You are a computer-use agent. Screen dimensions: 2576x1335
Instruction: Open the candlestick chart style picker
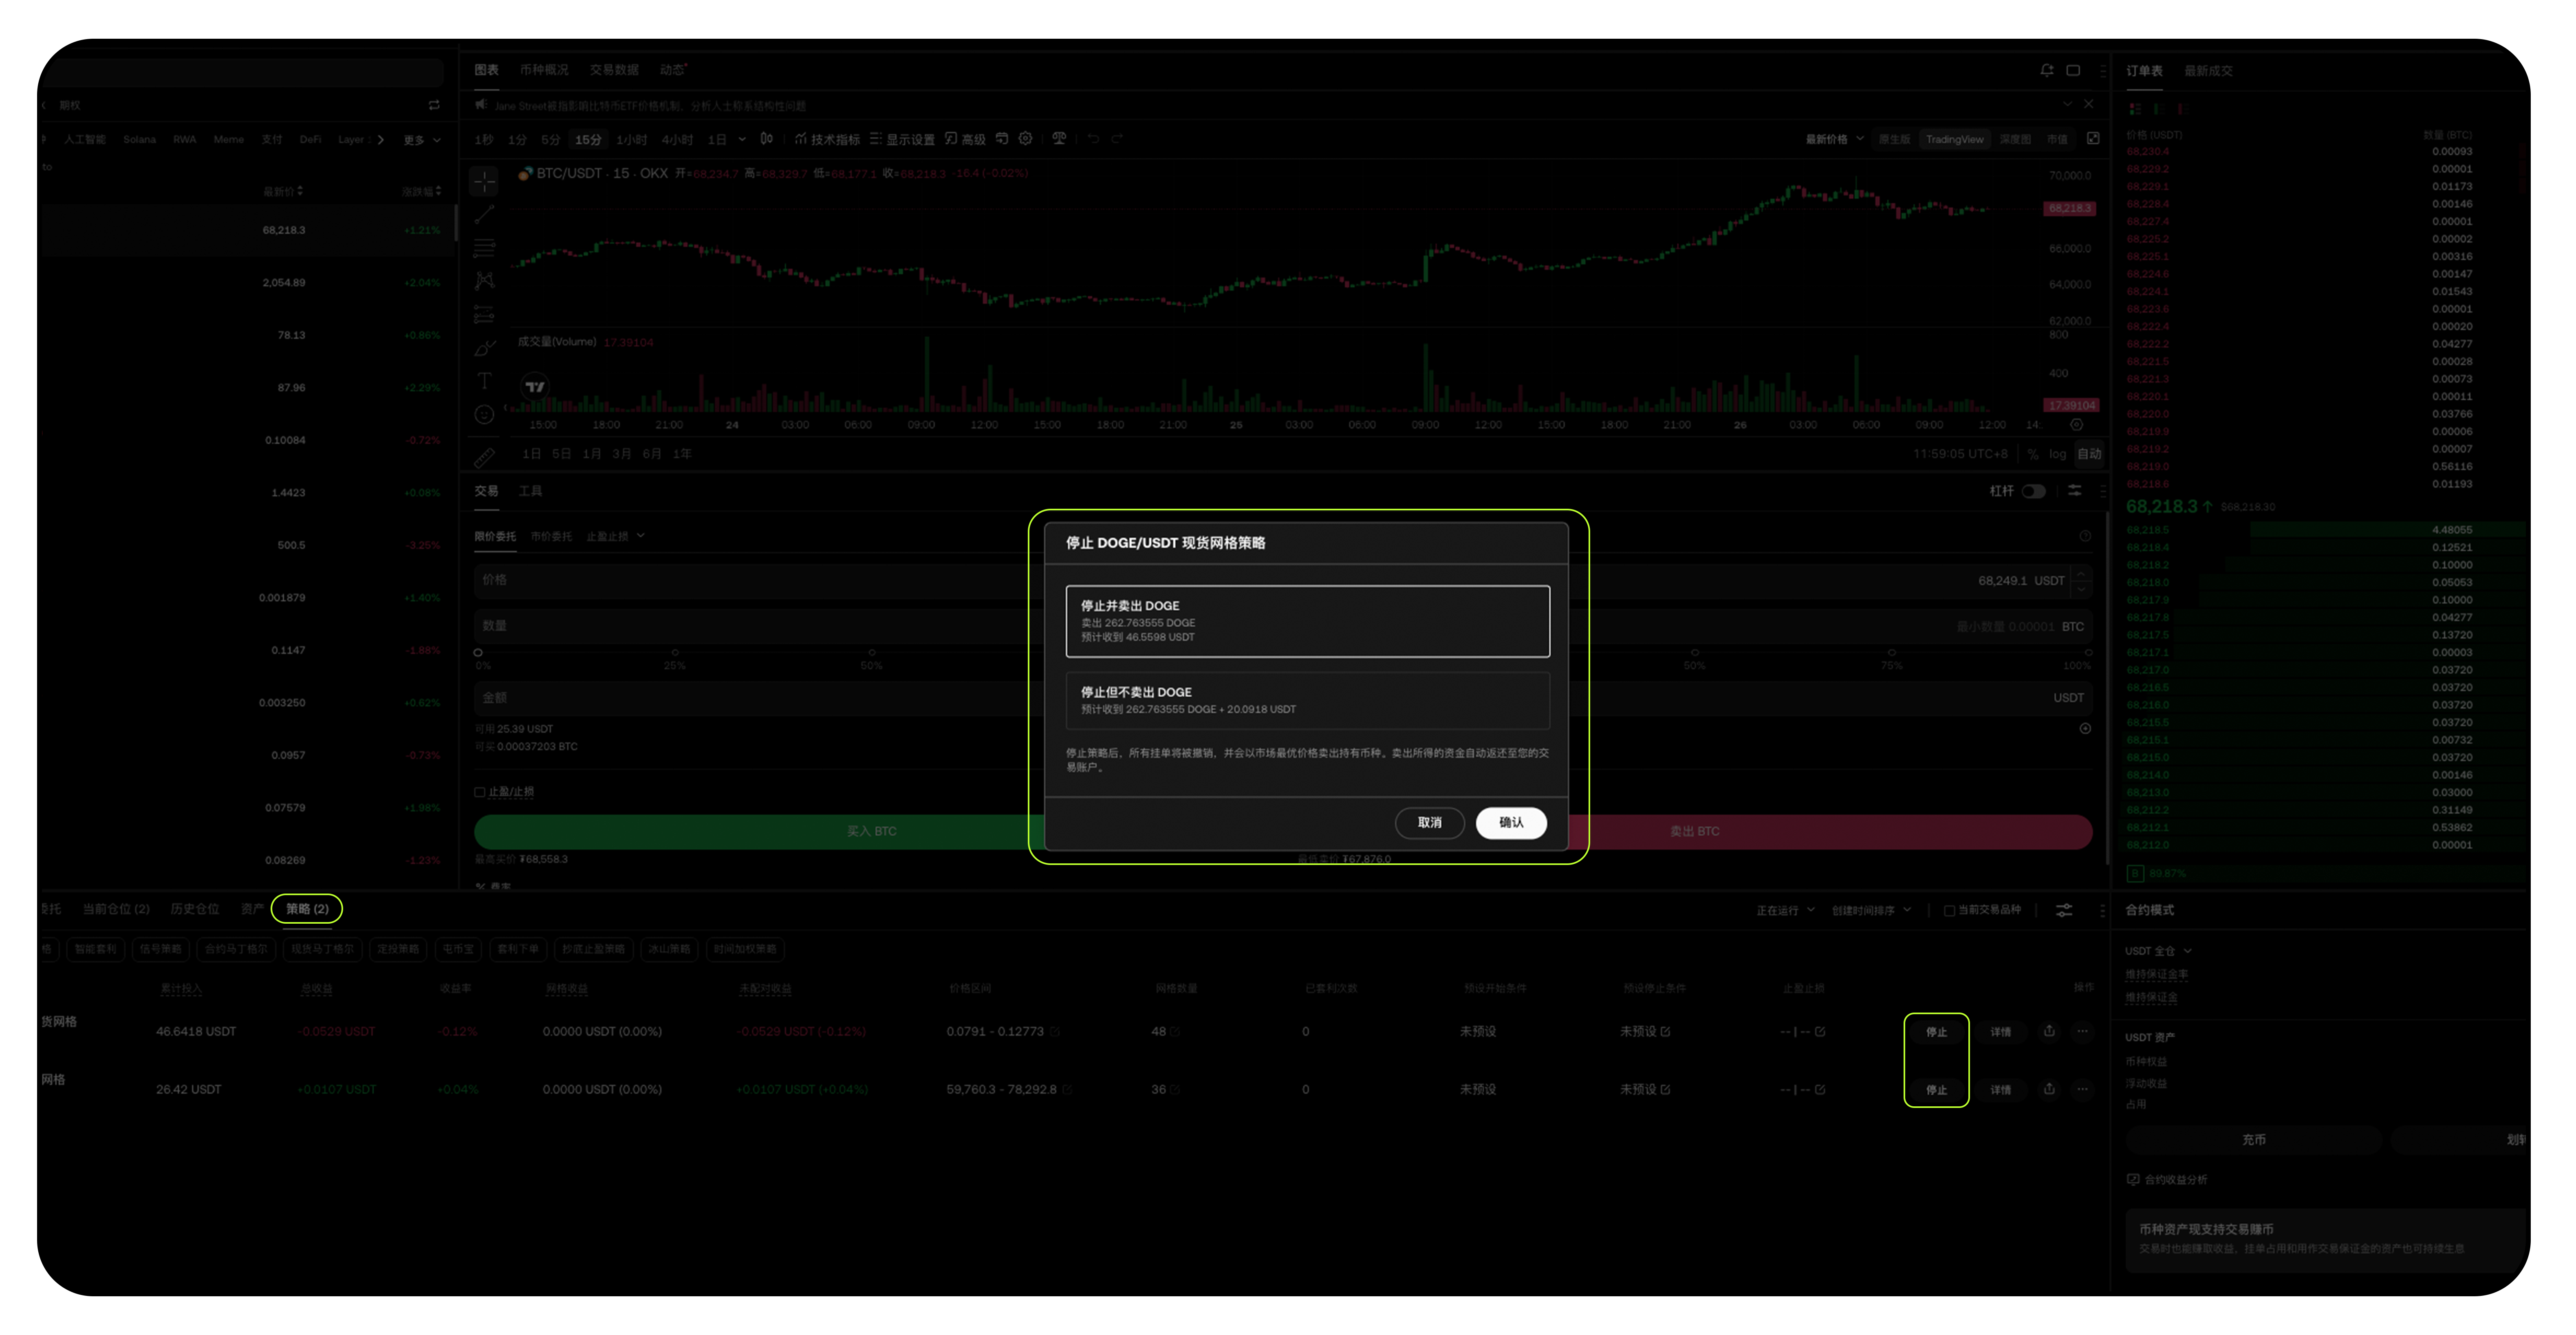(766, 139)
